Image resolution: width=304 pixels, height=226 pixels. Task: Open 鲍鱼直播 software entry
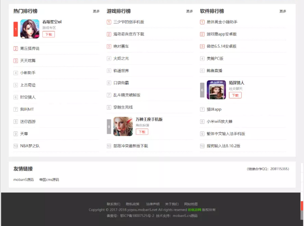pos(214,71)
